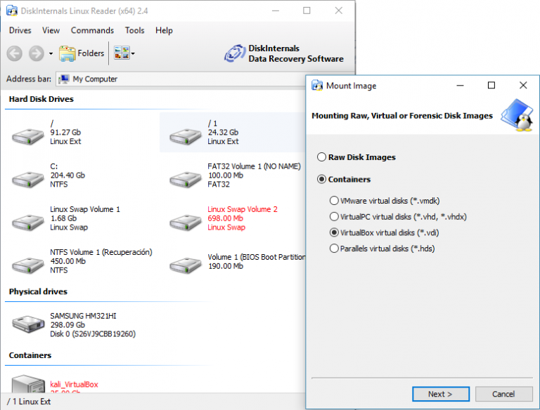Image resolution: width=540 pixels, height=410 pixels.
Task: Click the 204.40 Gb size label
Action: pos(67,176)
